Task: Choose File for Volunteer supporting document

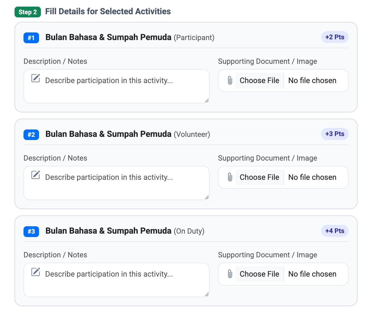Action: [259, 177]
